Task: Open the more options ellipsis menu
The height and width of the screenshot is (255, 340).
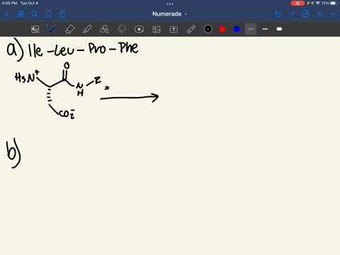Action: pos(333,14)
